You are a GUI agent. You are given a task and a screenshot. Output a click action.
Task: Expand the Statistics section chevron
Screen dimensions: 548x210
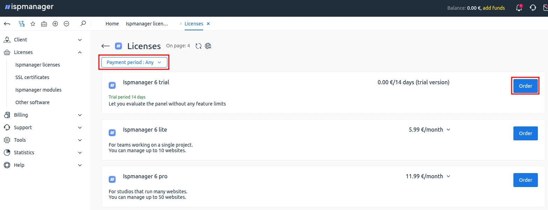tap(80, 153)
